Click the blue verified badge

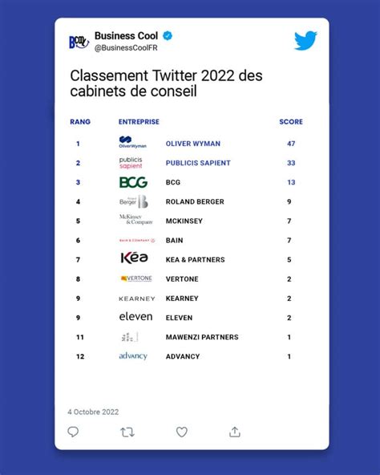[x=168, y=36]
